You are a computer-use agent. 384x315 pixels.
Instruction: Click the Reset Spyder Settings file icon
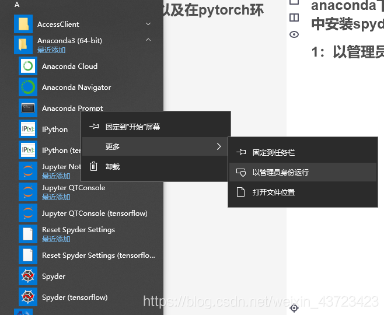28,234
